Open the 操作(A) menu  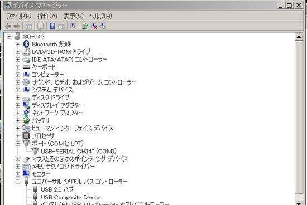click(x=47, y=16)
